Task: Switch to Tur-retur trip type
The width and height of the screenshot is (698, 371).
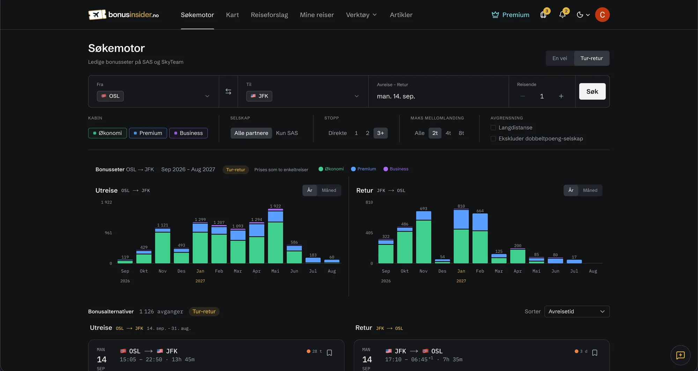Action: (x=592, y=58)
